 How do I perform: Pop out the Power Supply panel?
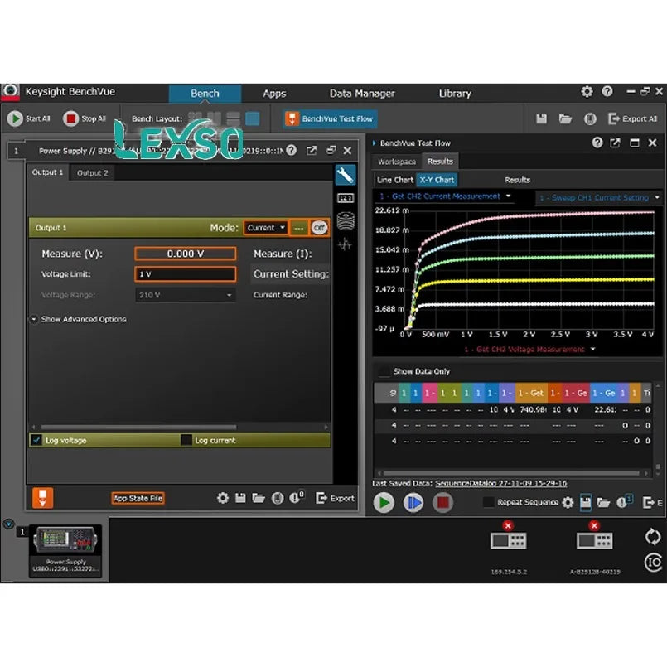(x=312, y=150)
